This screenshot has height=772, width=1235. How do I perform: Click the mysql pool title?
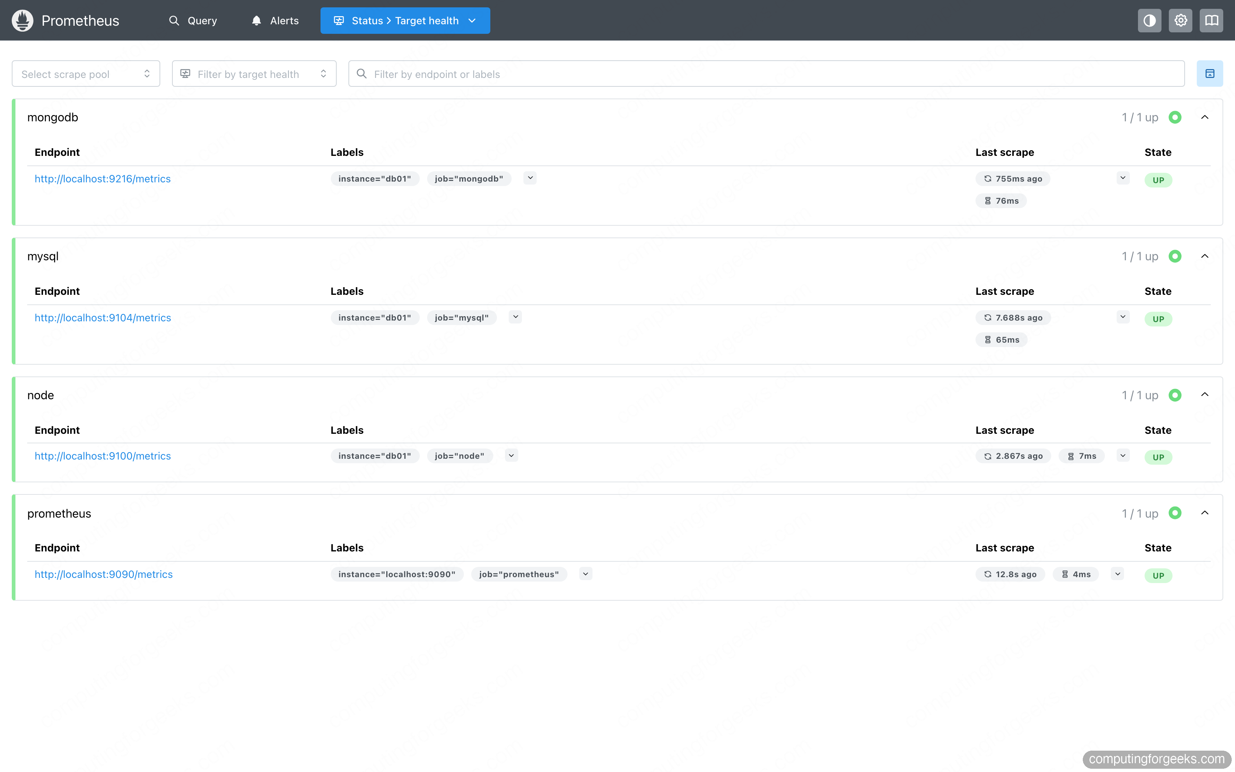click(x=43, y=256)
